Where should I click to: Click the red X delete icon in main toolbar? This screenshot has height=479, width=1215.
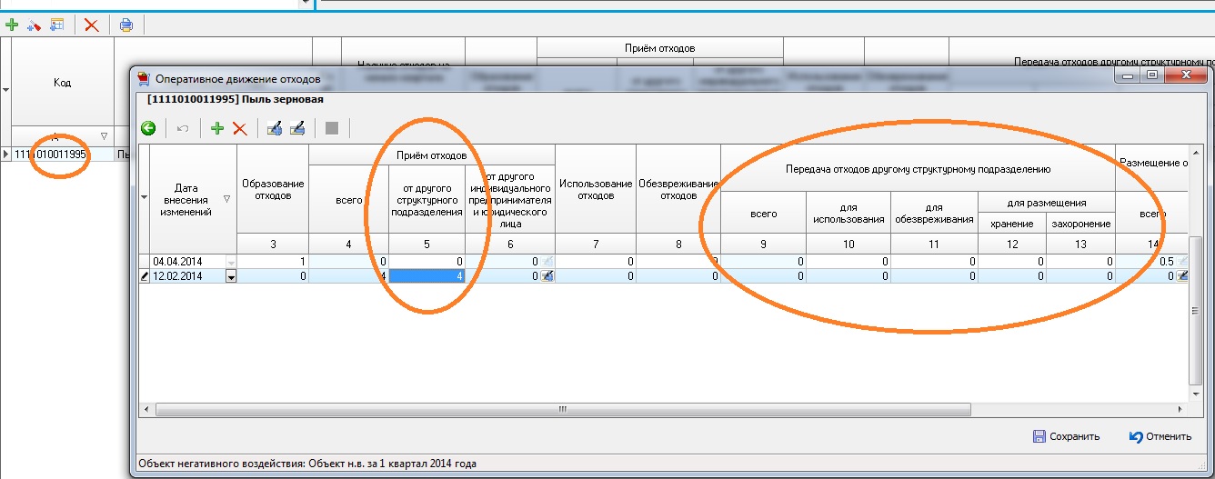(x=91, y=25)
